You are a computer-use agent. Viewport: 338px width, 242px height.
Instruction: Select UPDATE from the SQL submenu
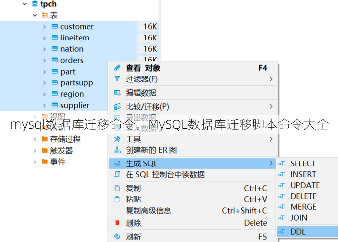(307, 185)
